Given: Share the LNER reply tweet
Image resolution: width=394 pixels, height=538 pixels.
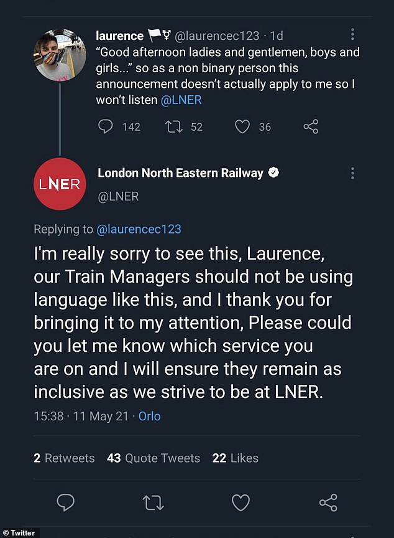Looking at the screenshot, I should tap(328, 503).
